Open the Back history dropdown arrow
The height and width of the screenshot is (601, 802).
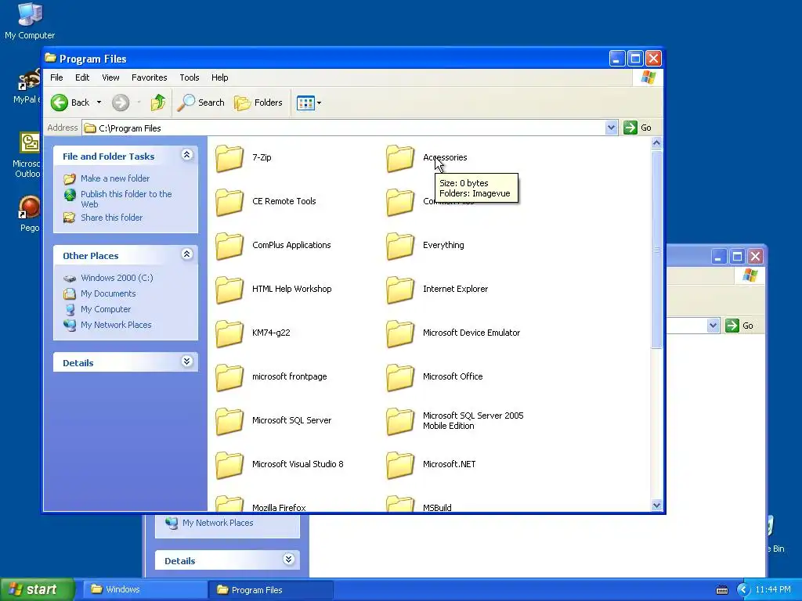pos(99,103)
